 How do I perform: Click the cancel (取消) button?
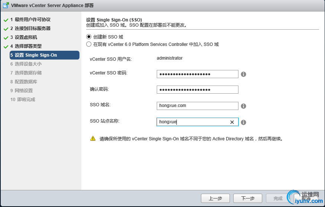point(305,198)
